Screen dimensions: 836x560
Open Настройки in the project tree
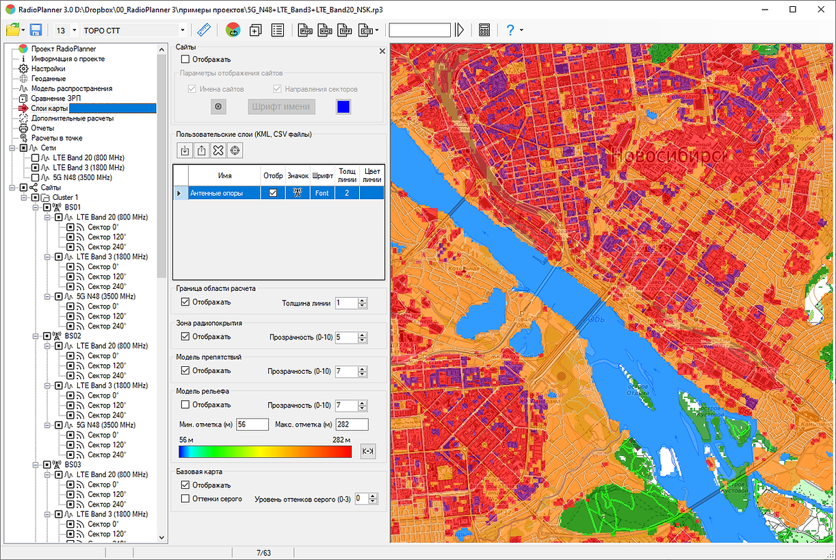point(48,68)
